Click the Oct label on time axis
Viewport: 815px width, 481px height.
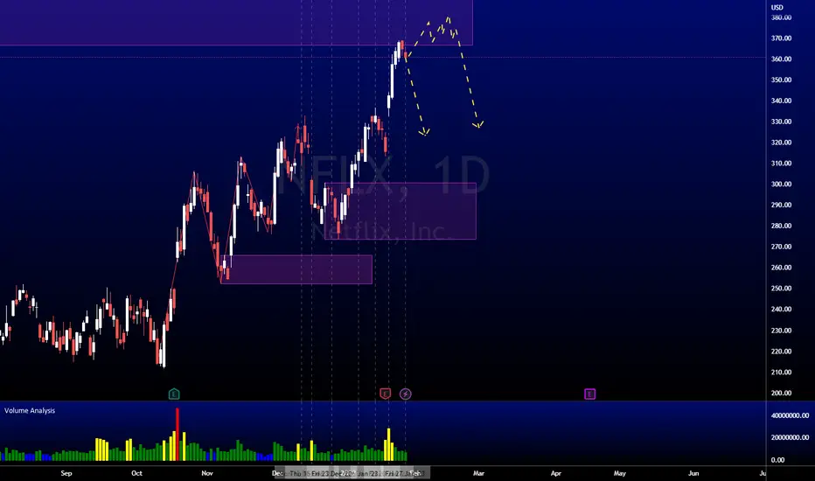[x=136, y=473]
